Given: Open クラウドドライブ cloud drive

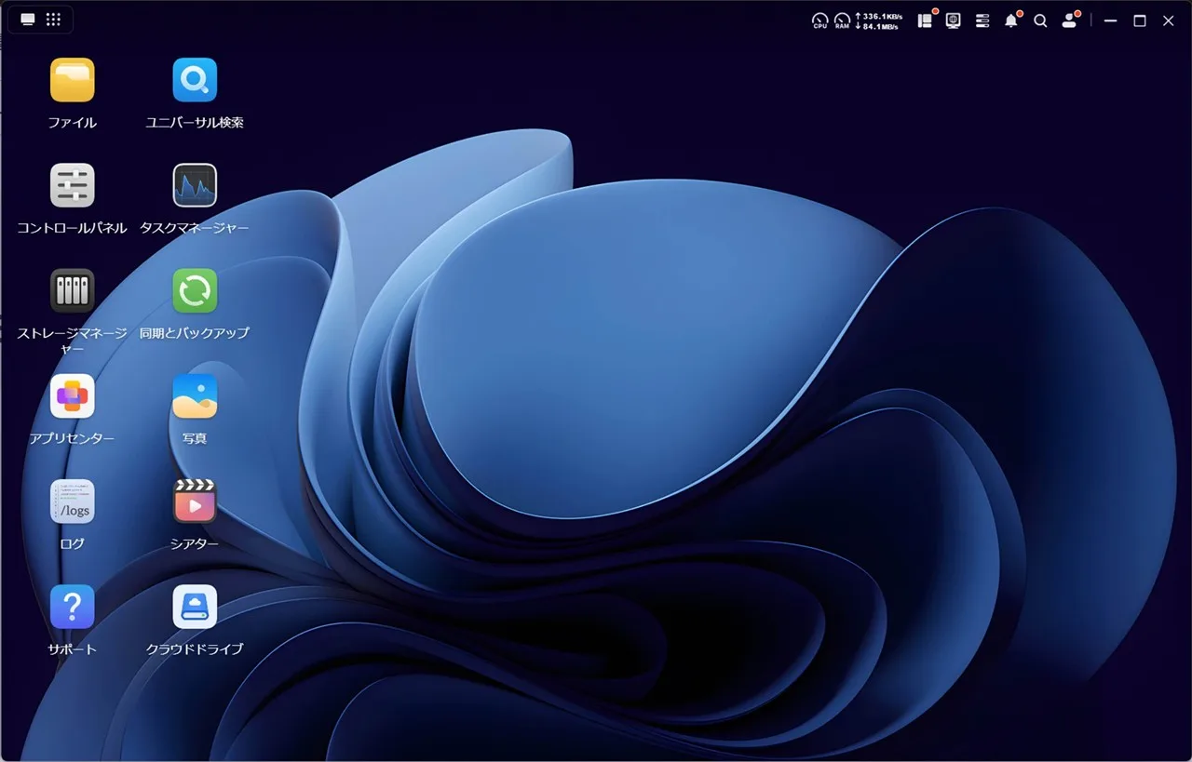Looking at the screenshot, I should (195, 607).
